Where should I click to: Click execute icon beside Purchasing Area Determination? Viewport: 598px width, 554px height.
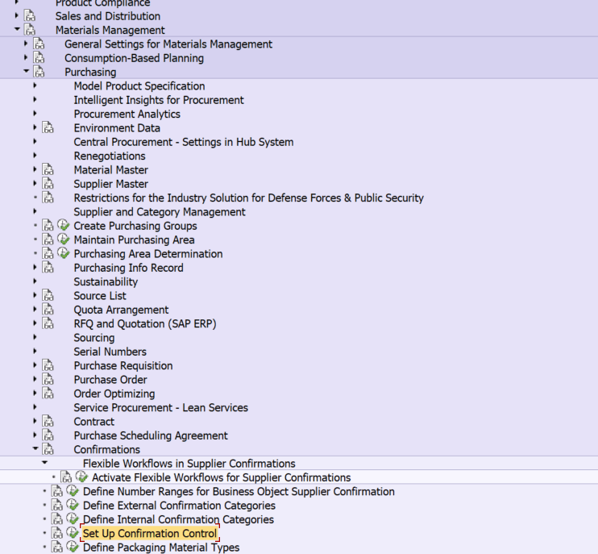[64, 254]
